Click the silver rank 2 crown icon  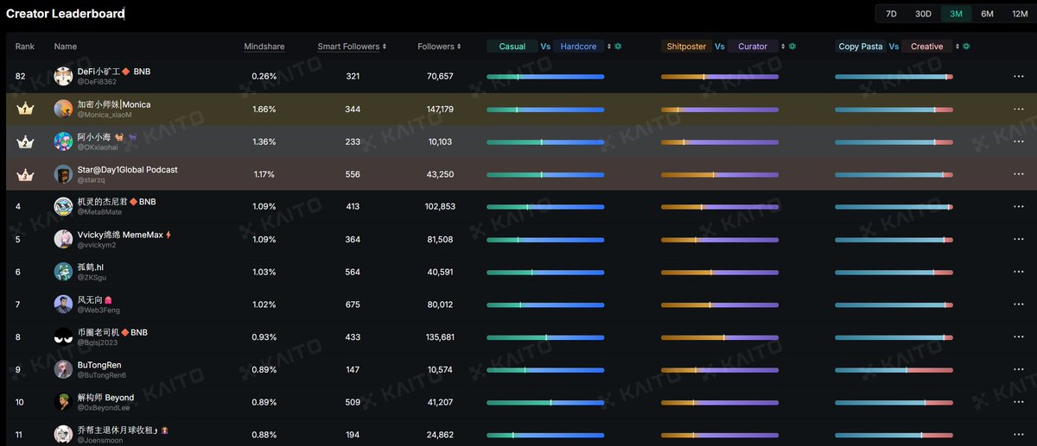(x=25, y=141)
